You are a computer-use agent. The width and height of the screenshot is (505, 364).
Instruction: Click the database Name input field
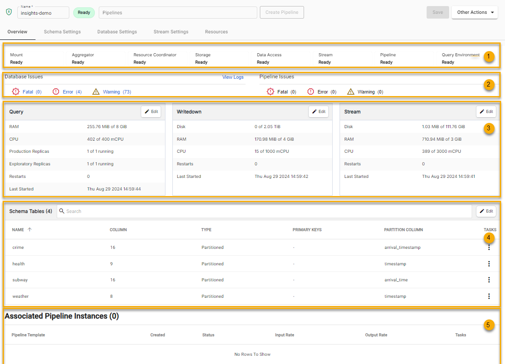coord(43,13)
